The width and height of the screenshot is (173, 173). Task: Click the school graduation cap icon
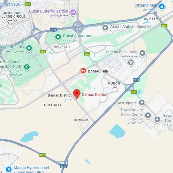pos(131,63)
